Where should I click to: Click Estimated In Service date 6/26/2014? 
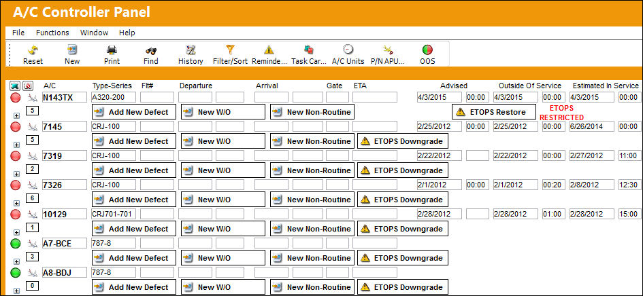(592, 126)
